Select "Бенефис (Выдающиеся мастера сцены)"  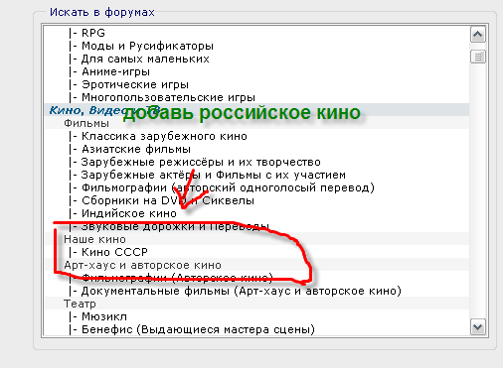256,329
